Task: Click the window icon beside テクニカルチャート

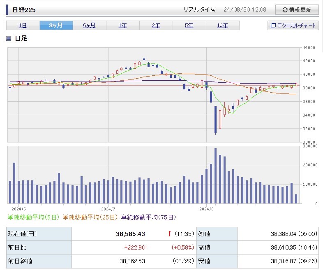Action: point(273,26)
